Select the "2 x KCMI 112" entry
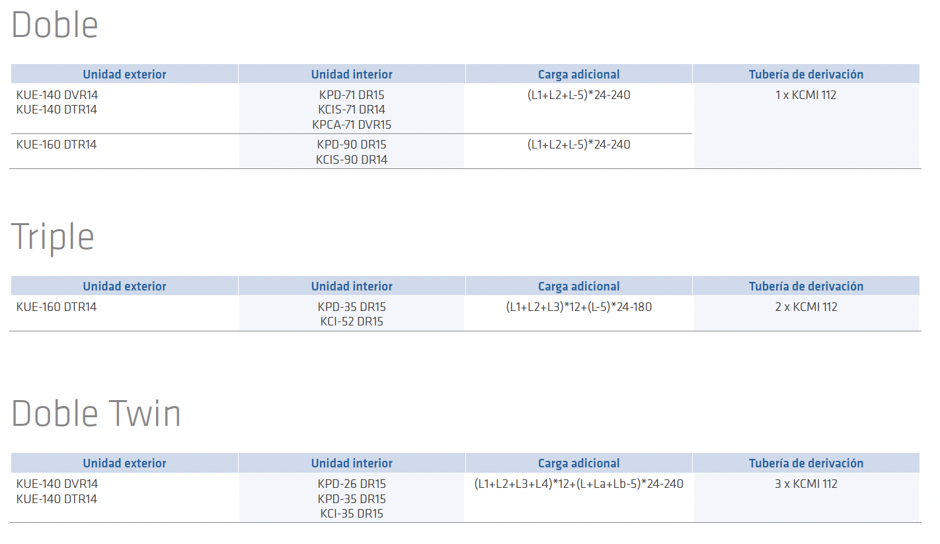Viewport: 940px width, 544px height. pyautogui.click(x=806, y=307)
